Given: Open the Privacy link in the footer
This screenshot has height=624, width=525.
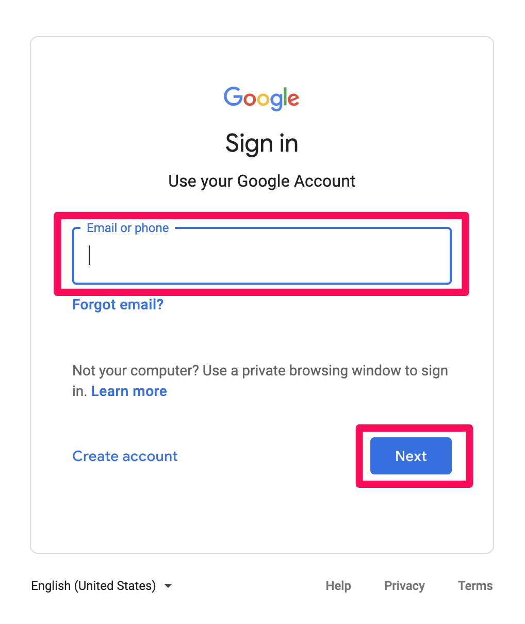Looking at the screenshot, I should (404, 586).
